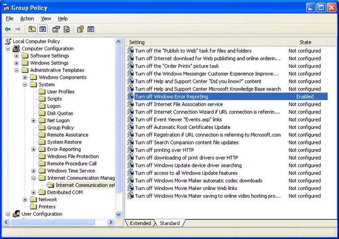This screenshot has width=339, height=239.
Task: Collapse the Internet Communication Management node
Action: coord(34,178)
